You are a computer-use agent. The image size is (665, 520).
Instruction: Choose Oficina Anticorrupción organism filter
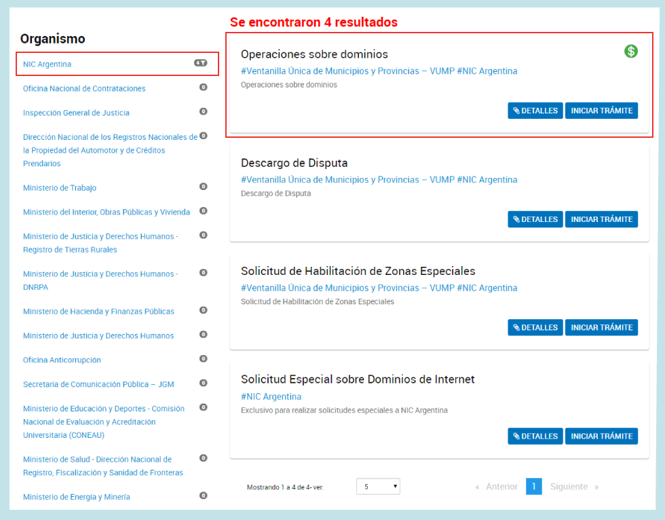62,360
